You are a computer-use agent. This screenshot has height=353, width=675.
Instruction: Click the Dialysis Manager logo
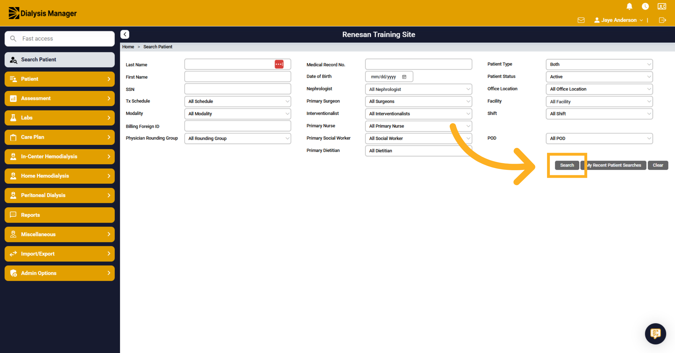coord(42,13)
